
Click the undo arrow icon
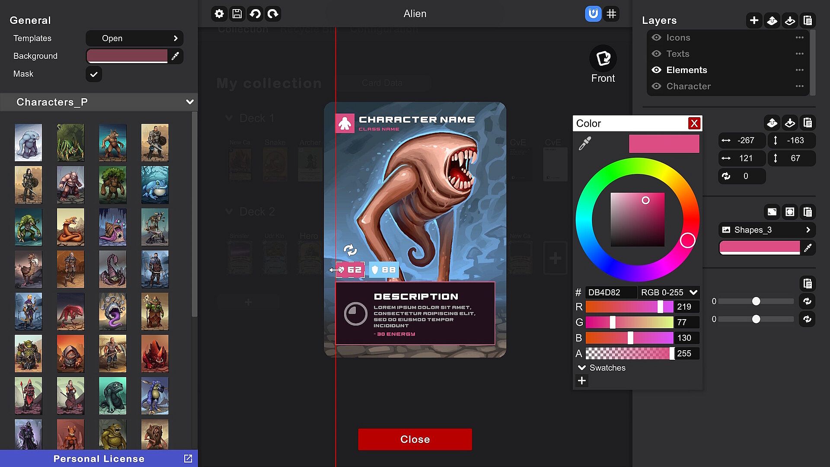click(255, 14)
